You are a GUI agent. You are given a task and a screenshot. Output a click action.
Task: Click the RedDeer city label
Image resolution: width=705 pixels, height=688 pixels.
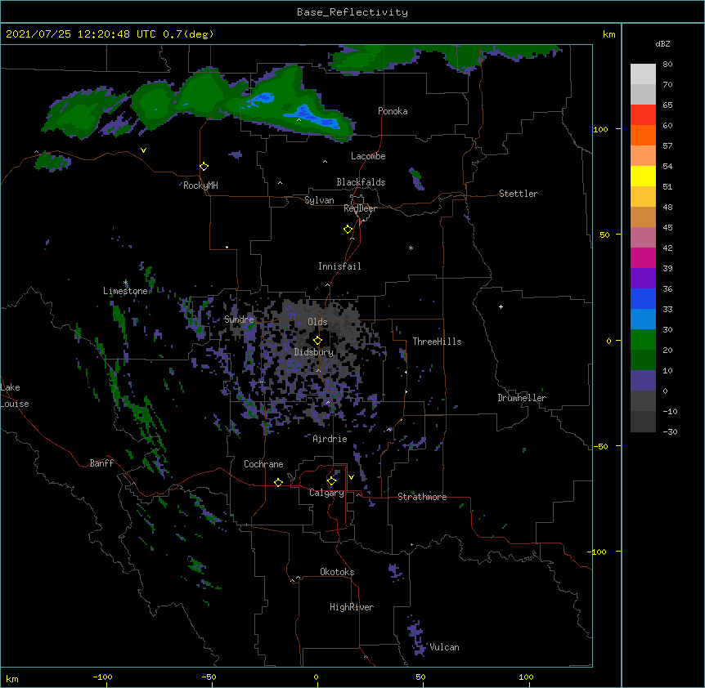[360, 208]
